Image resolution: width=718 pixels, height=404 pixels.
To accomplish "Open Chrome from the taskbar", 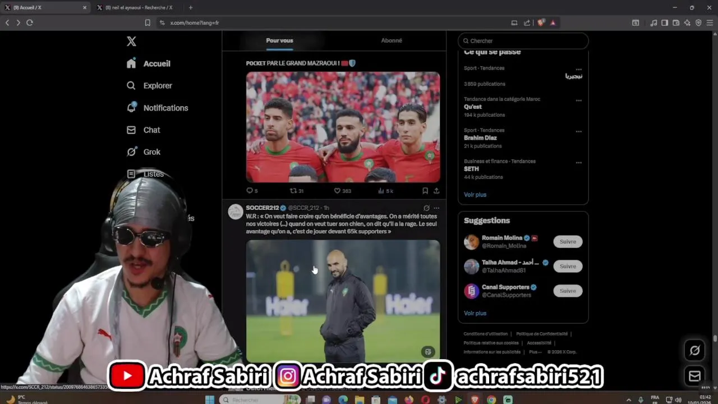I will pyautogui.click(x=491, y=400).
